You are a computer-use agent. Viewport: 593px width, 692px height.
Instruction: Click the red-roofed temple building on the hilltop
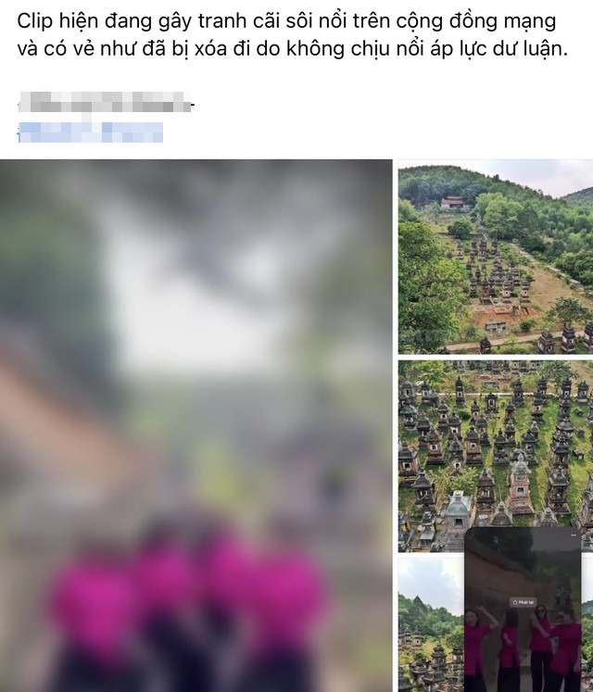click(453, 202)
